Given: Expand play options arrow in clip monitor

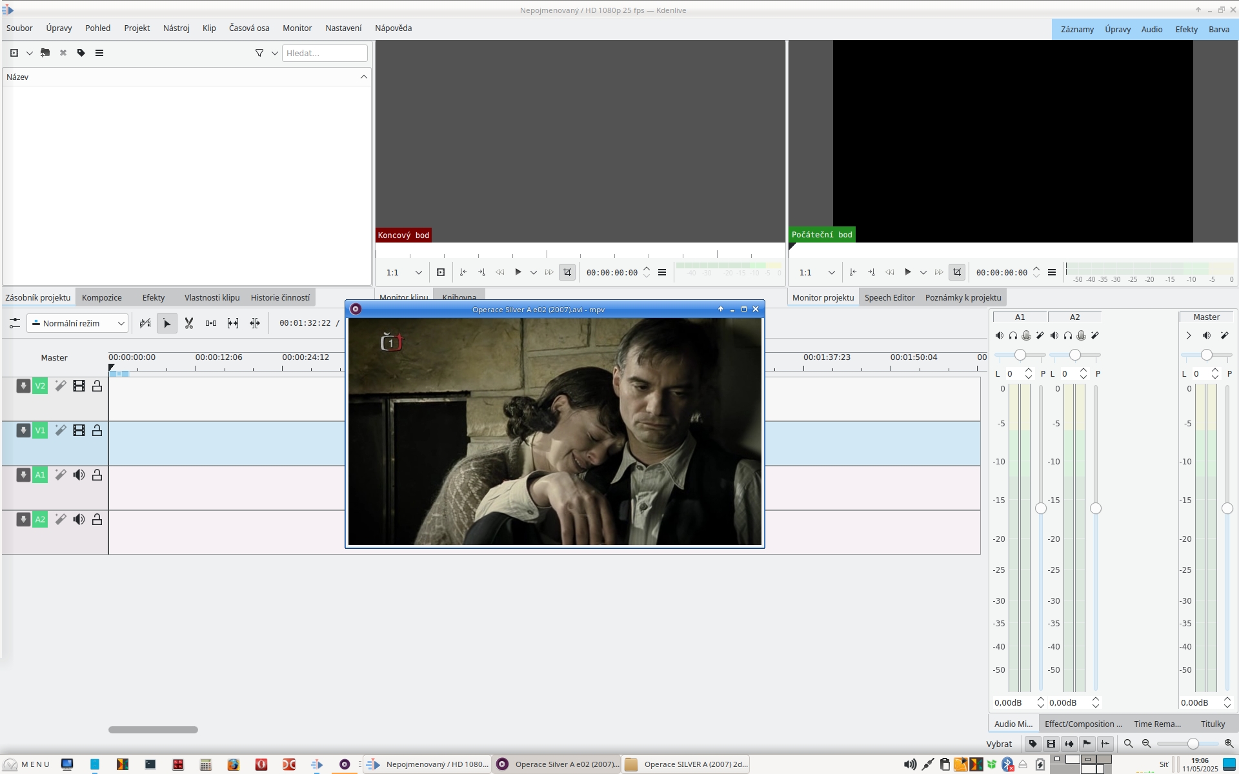Looking at the screenshot, I should click(x=534, y=273).
